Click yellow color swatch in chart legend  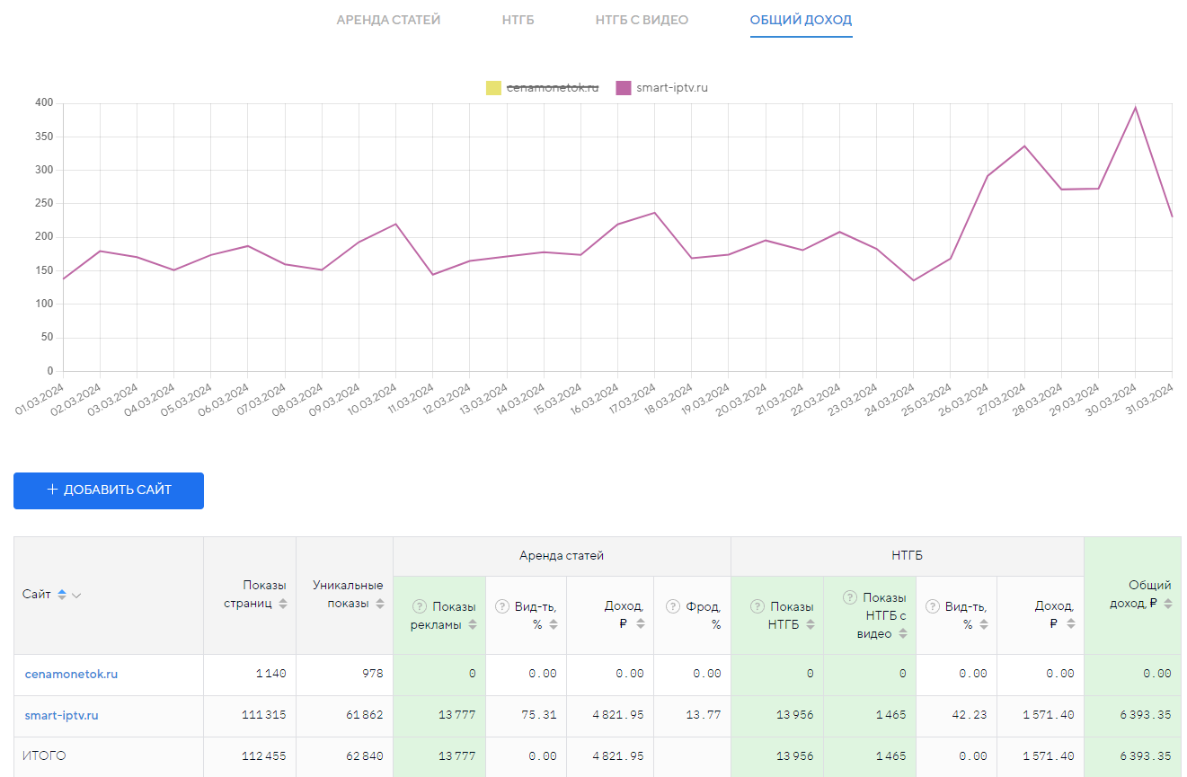point(493,88)
